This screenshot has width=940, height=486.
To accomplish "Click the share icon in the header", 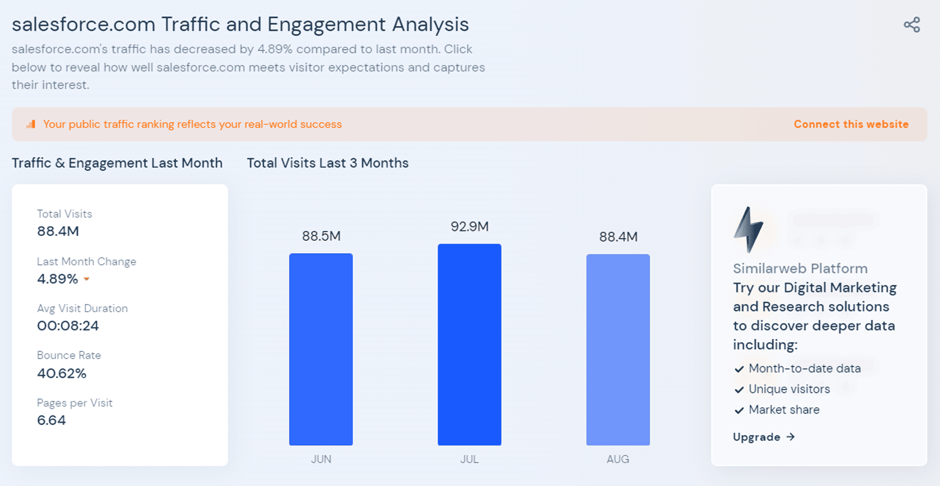I will click(x=912, y=25).
